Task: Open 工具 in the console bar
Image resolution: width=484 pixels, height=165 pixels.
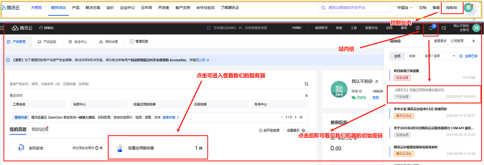Action: [353, 28]
